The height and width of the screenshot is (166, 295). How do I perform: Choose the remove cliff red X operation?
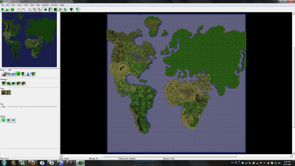click(x=23, y=83)
